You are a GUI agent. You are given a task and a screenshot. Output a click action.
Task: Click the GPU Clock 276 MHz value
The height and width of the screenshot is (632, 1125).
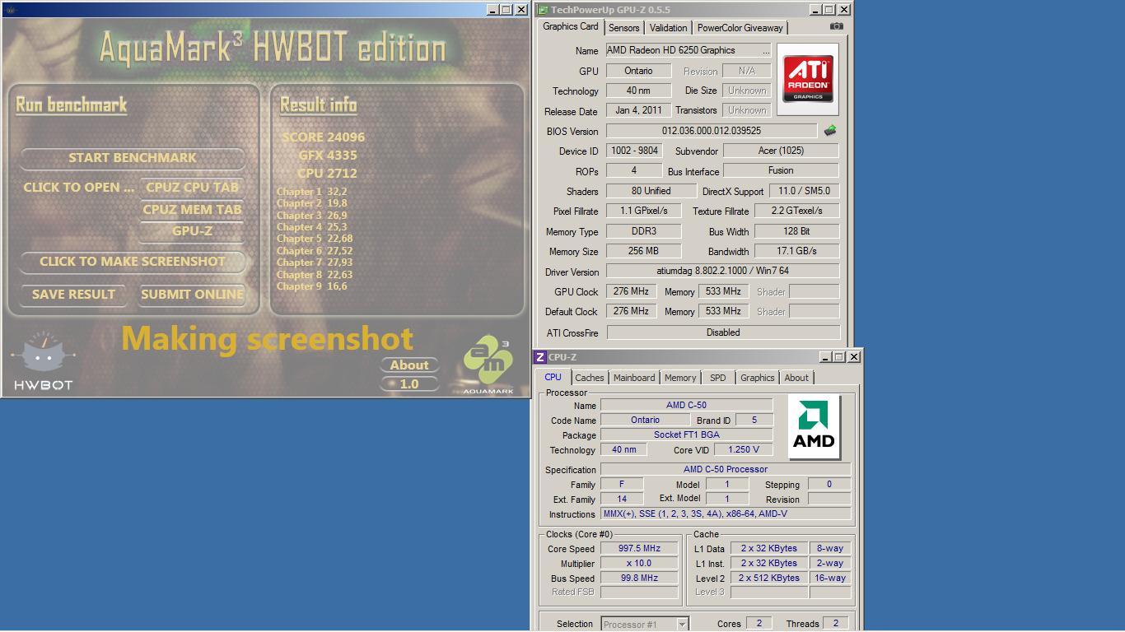tap(632, 291)
